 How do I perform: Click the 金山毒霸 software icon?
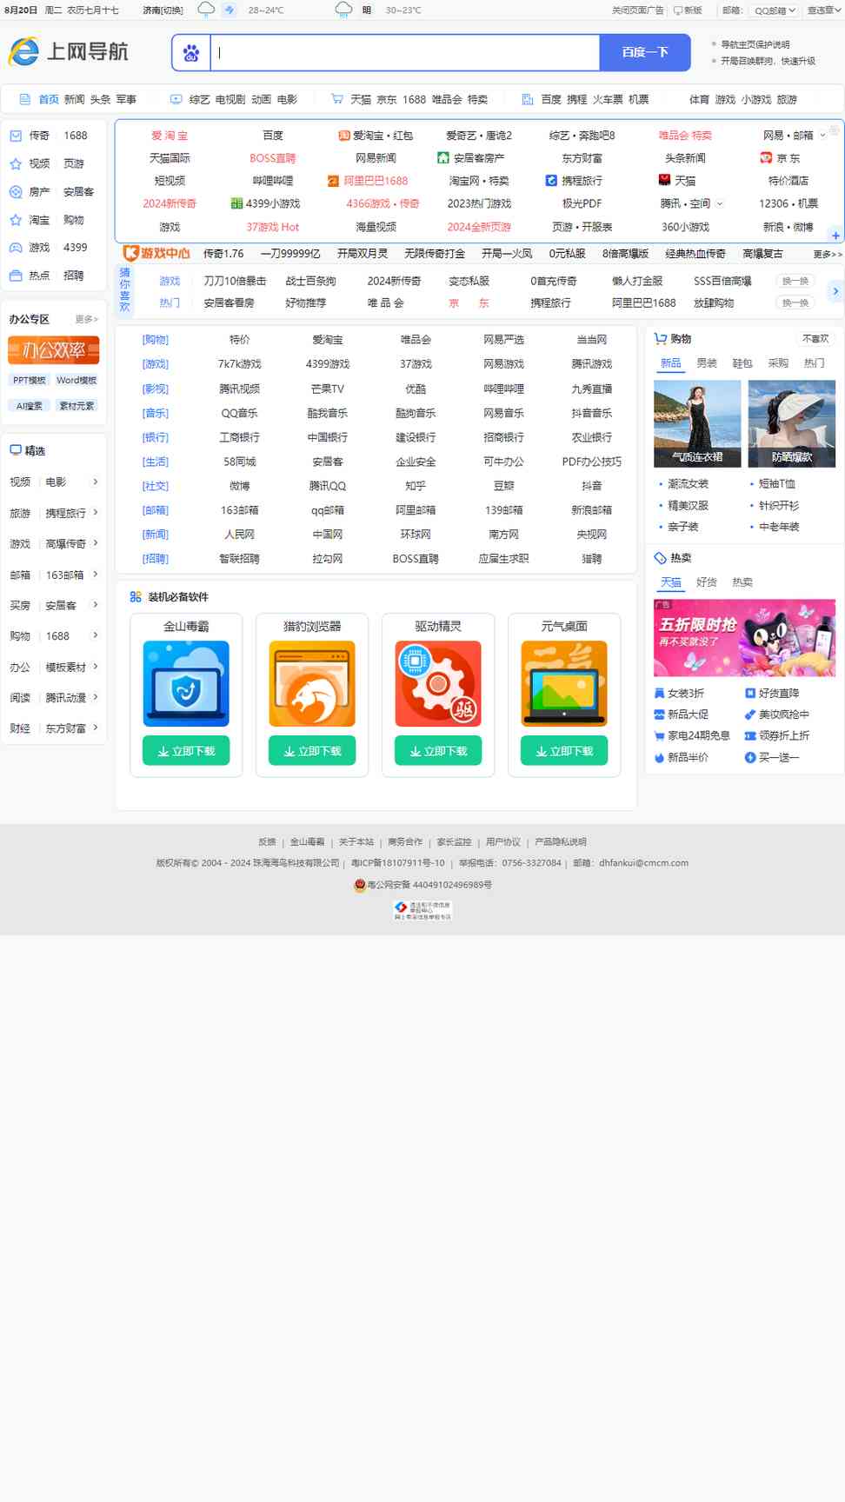pos(186,683)
